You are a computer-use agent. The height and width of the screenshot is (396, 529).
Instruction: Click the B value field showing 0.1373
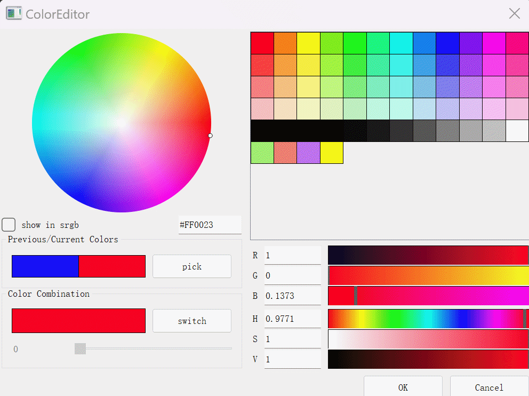[x=293, y=296]
